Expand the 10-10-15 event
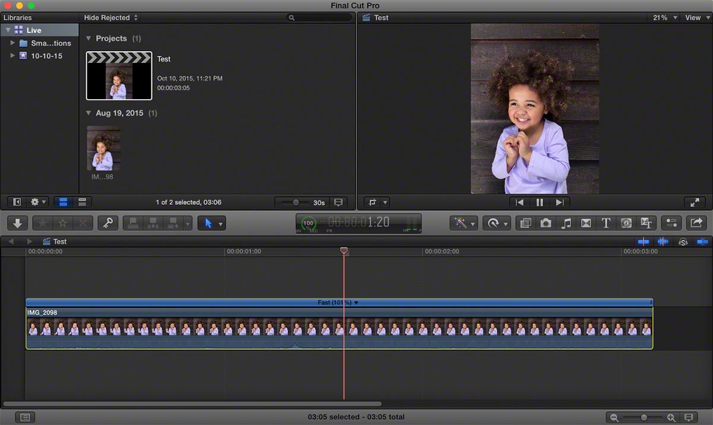The height and width of the screenshot is (425, 713). (12, 56)
